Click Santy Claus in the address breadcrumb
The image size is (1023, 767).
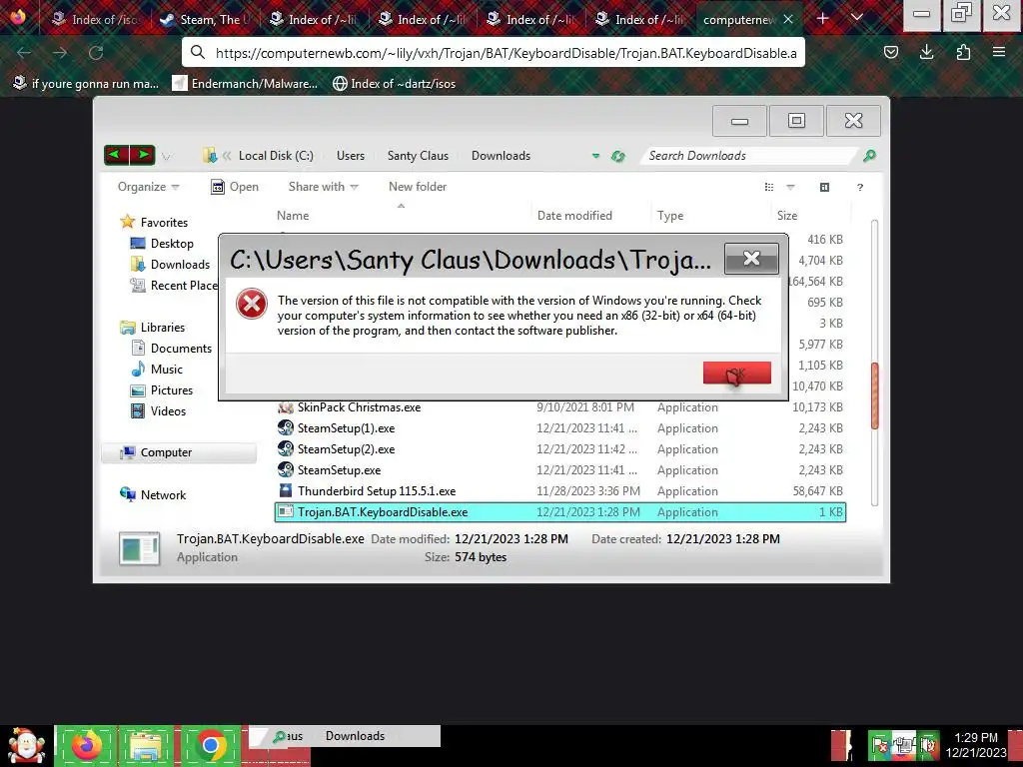pyautogui.click(x=418, y=155)
